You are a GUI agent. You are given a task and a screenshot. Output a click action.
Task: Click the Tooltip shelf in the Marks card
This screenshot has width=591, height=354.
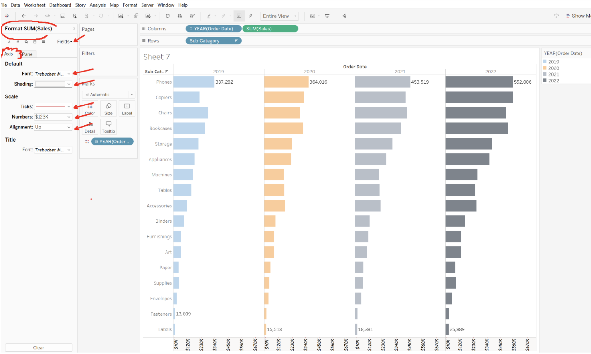point(108,127)
